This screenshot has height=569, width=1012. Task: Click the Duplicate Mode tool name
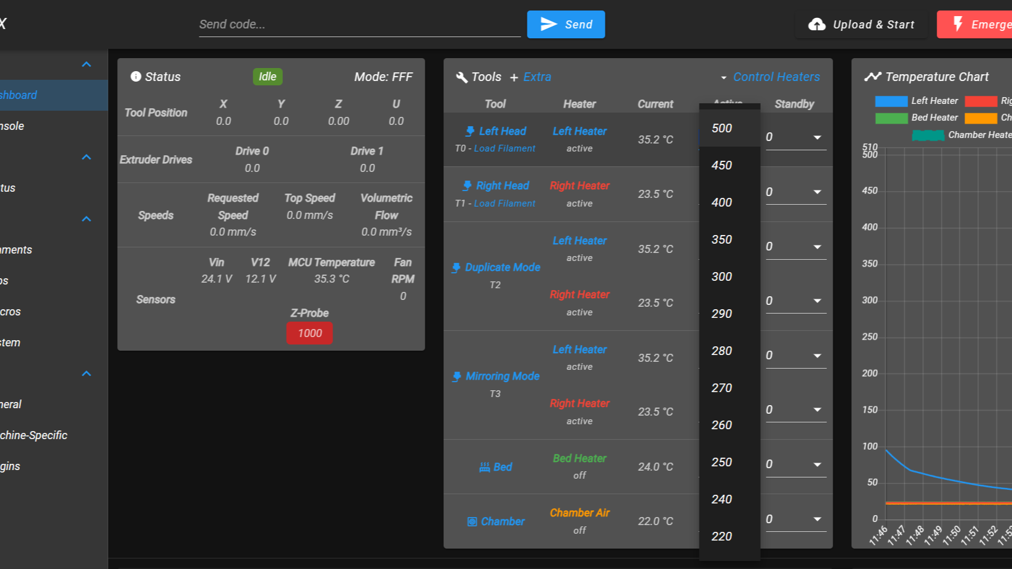[503, 267]
